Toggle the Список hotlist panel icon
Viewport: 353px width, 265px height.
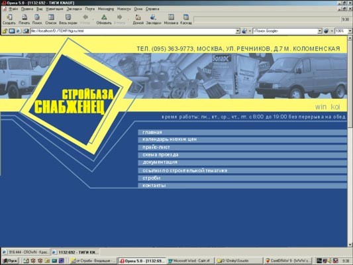tap(51, 19)
